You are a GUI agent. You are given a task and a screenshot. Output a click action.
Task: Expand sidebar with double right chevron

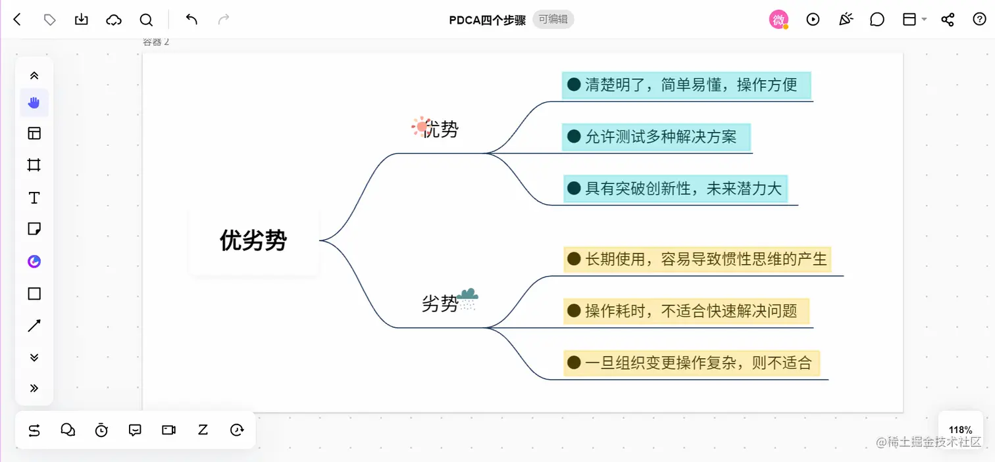(34, 388)
